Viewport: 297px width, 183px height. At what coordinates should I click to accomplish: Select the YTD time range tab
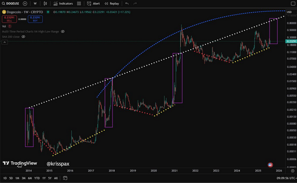click(x=37, y=178)
